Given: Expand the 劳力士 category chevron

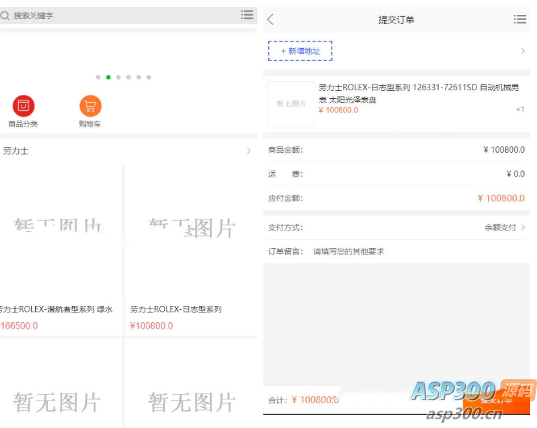Looking at the screenshot, I should point(249,151).
